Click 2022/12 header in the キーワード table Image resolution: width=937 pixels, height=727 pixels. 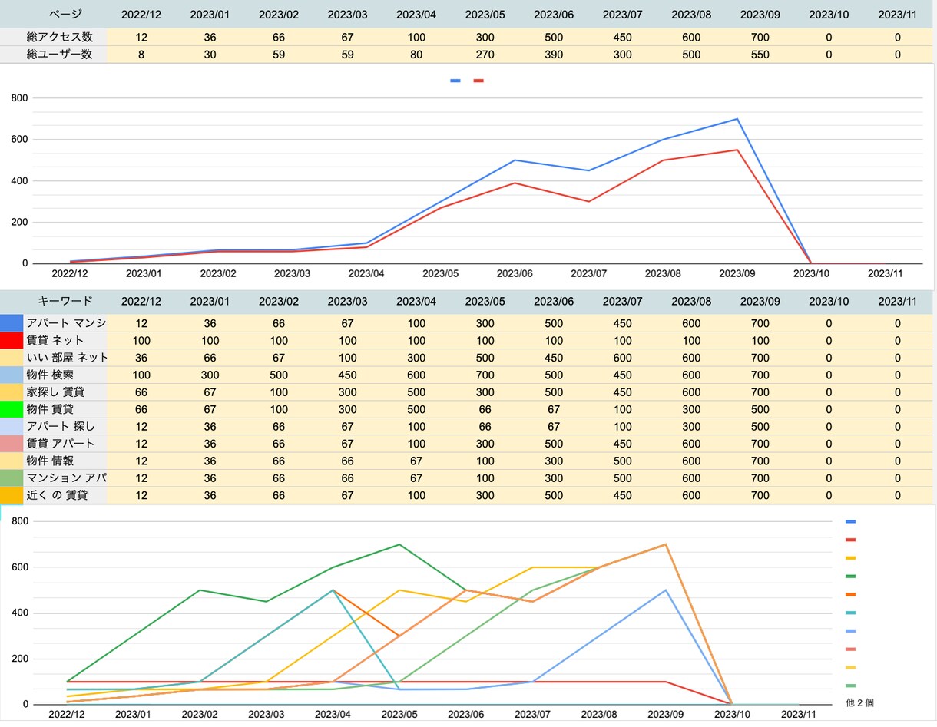point(141,301)
